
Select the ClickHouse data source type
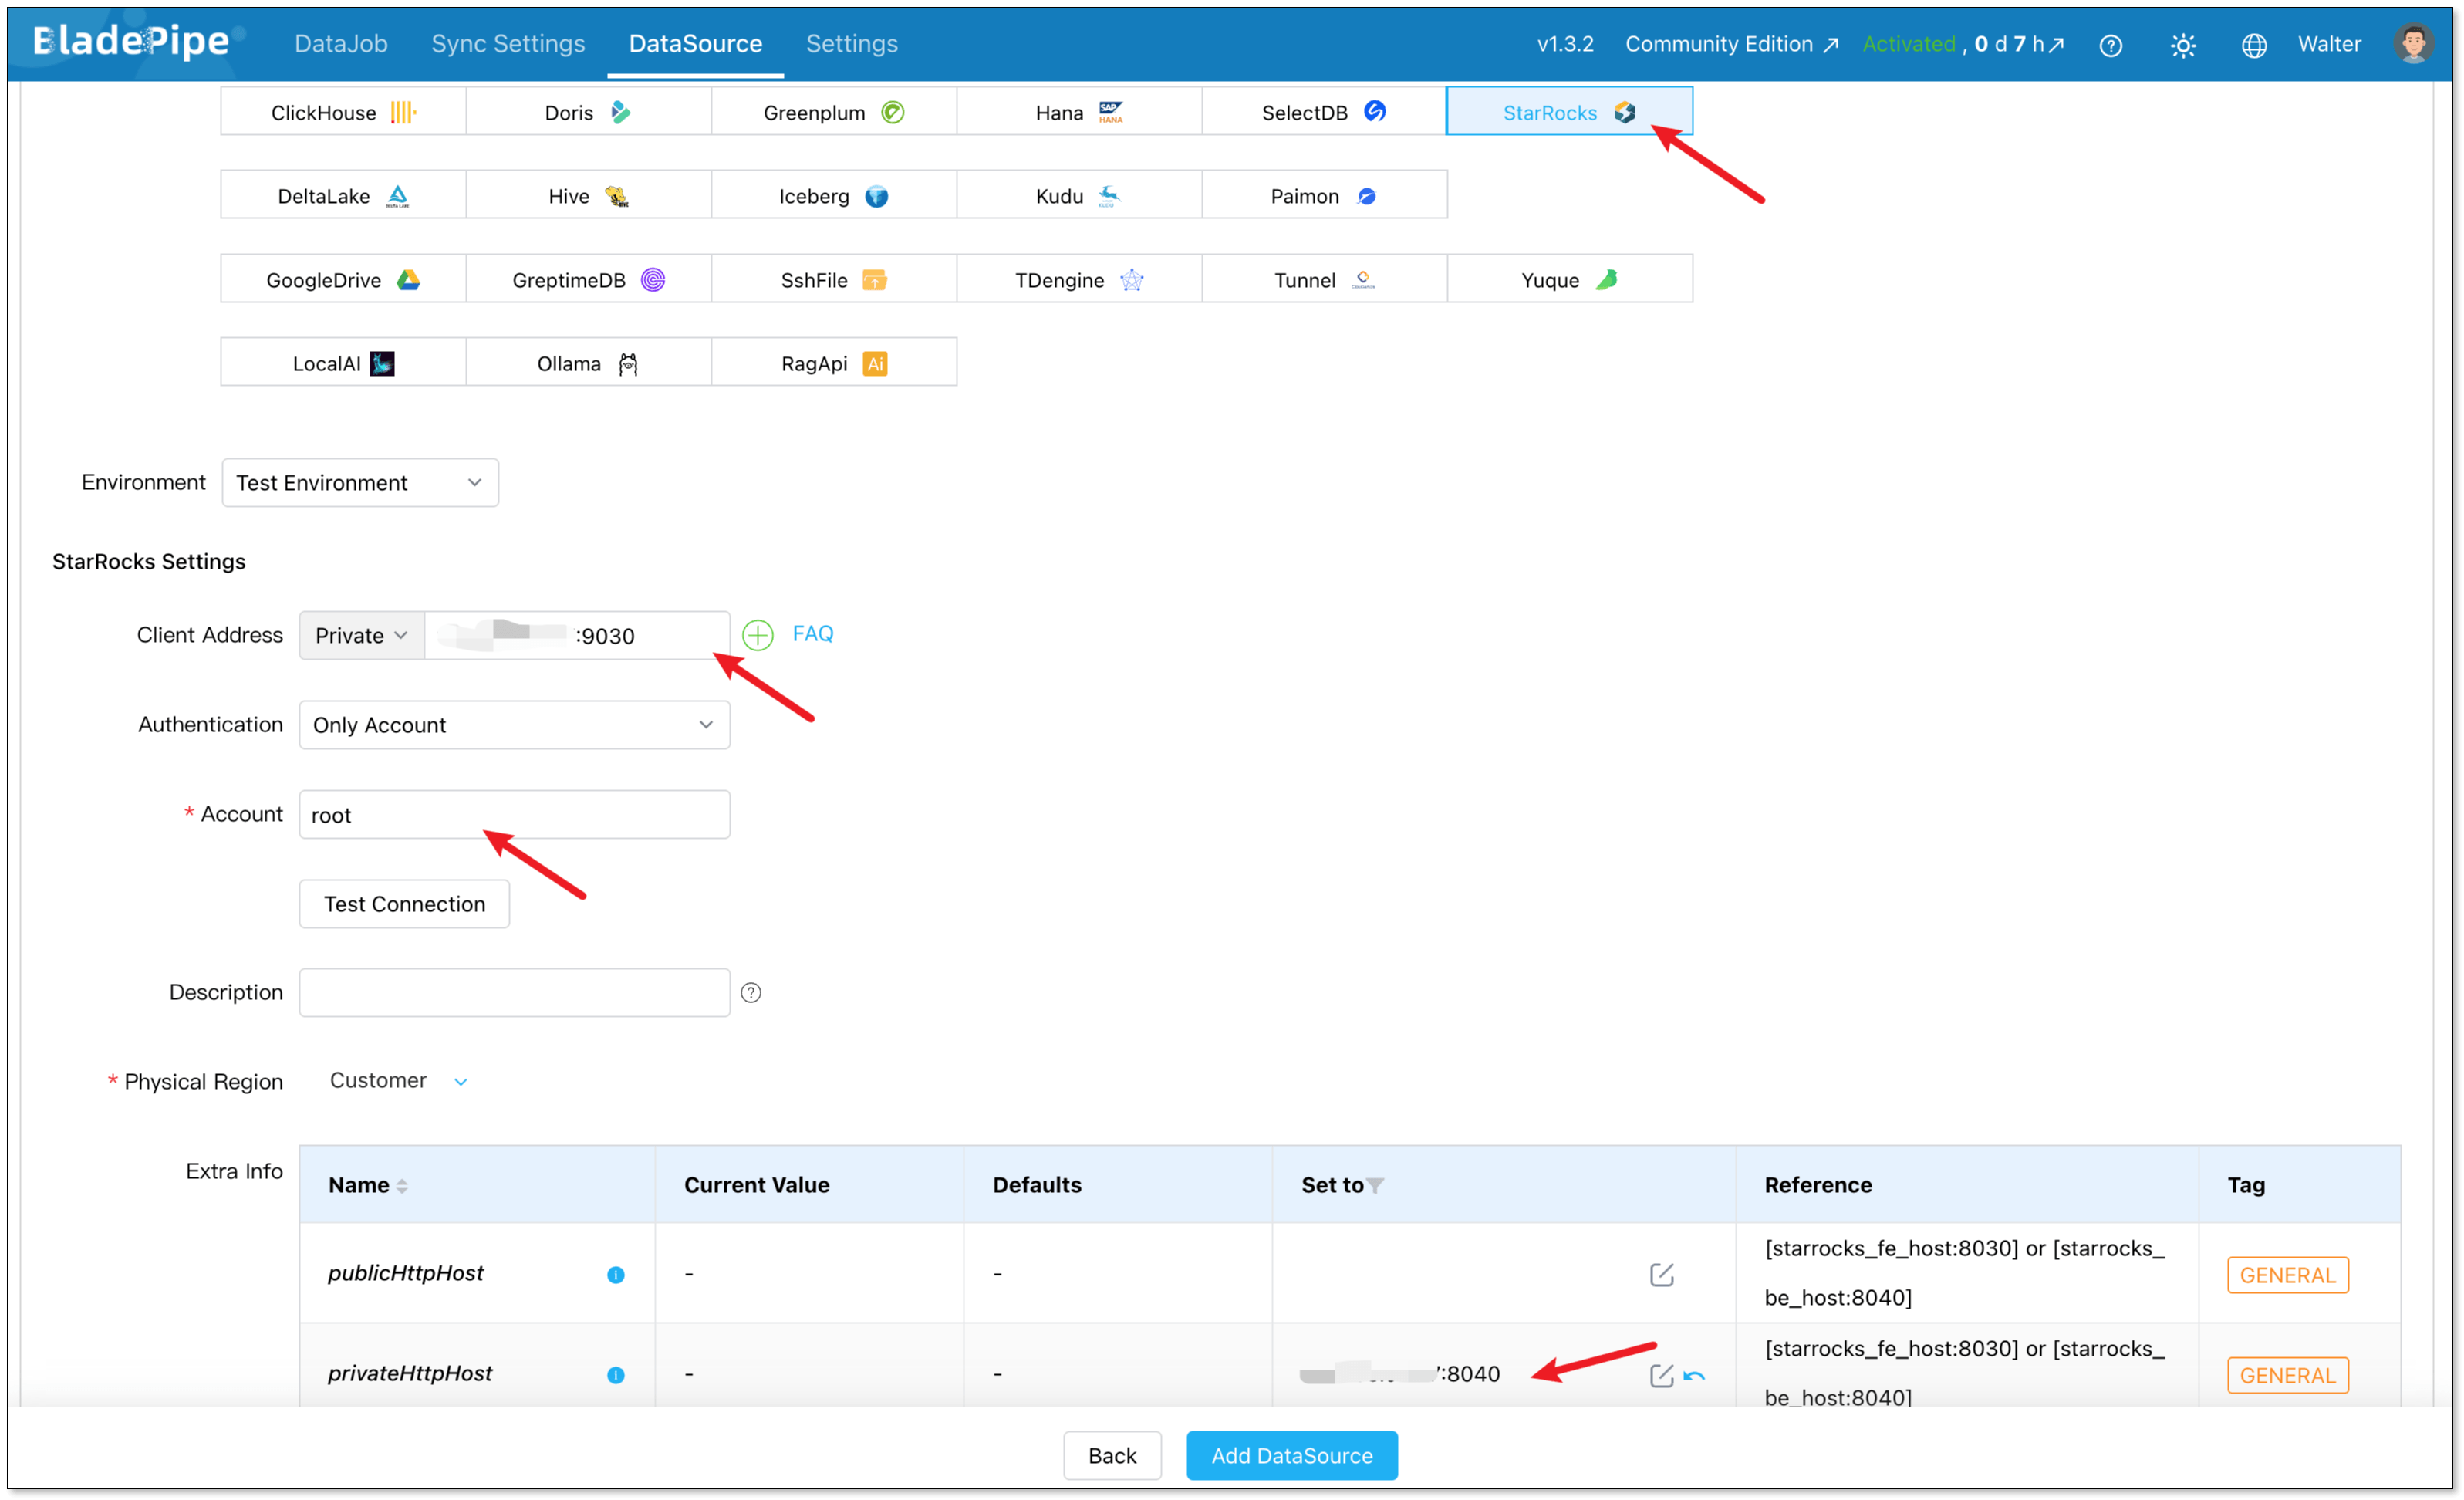[342, 112]
